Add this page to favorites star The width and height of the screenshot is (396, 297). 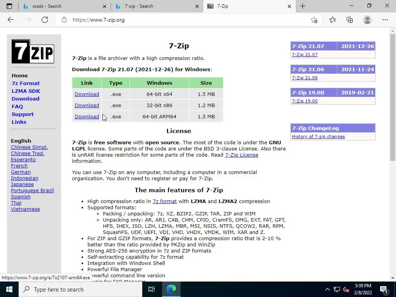pos(314,20)
